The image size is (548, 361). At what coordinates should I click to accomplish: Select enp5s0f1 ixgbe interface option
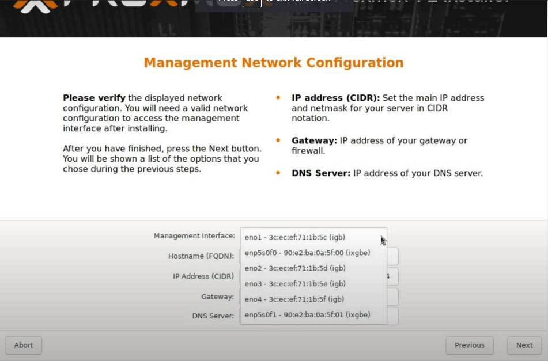tap(307, 314)
